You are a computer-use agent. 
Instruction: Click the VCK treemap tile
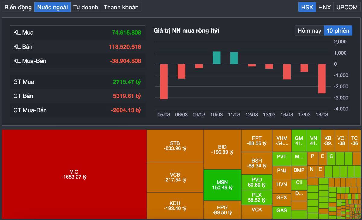(x=257, y=212)
